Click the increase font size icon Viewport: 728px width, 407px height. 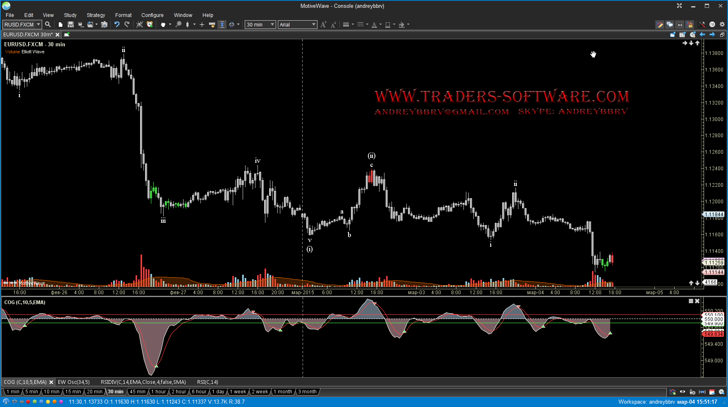323,25
